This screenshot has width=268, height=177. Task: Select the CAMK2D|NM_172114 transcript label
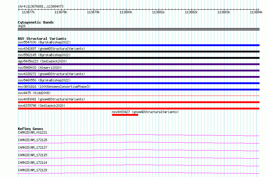pos(33,163)
